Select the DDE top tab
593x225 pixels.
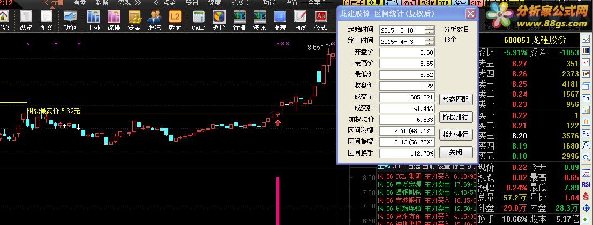click(x=444, y=3)
